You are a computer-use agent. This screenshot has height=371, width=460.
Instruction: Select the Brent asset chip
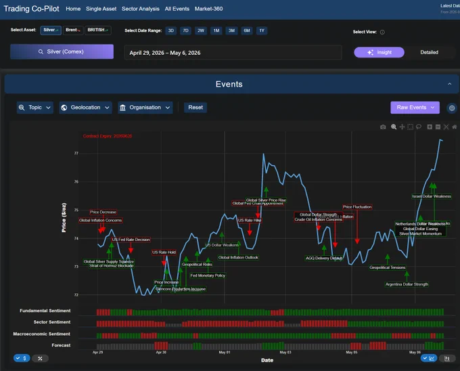pos(73,30)
